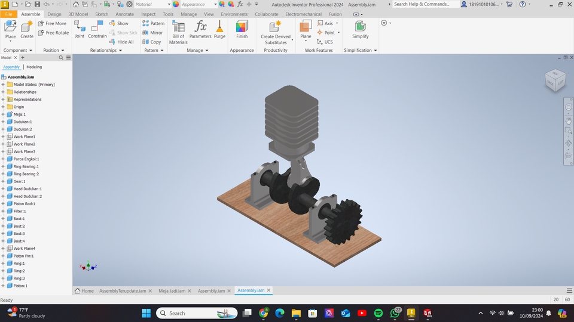574x322 pixels.
Task: Switch to AssemblyTerupdate.iam document tab
Action: pos(122,291)
